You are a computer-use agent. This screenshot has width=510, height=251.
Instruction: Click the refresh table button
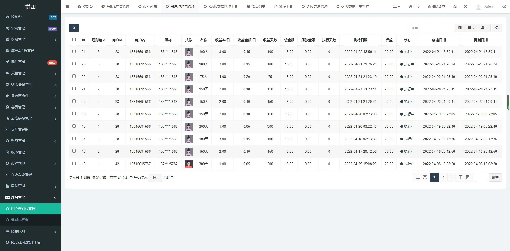[x=74, y=28]
